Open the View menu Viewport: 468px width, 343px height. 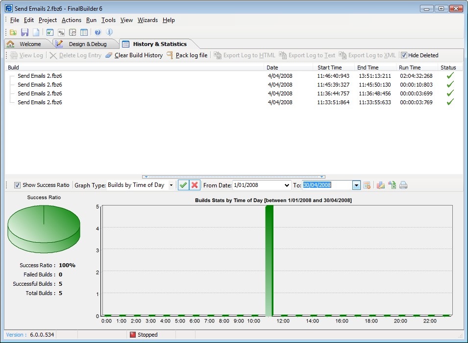point(126,20)
